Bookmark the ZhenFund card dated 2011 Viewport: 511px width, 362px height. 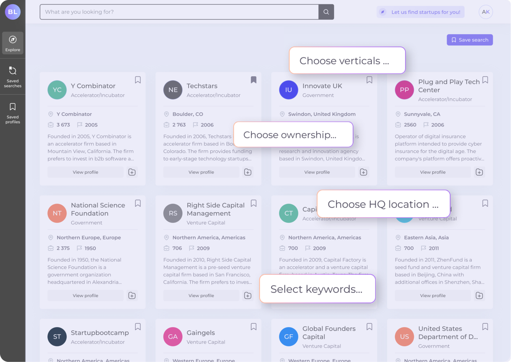pyautogui.click(x=485, y=203)
